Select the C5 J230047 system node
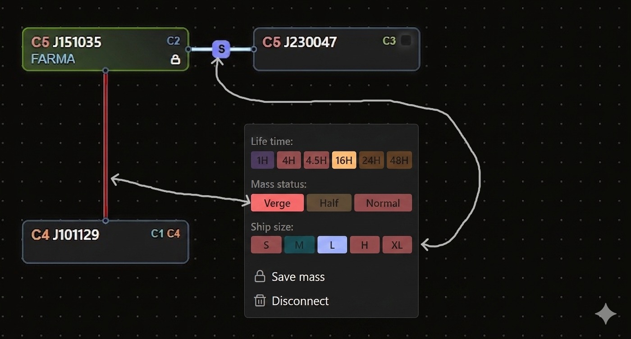 (337, 49)
